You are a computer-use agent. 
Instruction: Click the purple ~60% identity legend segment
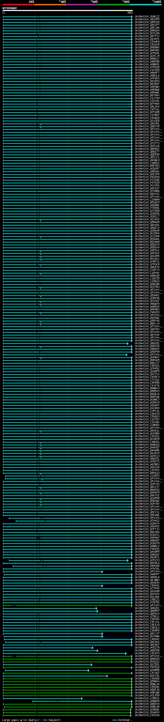coord(82,5)
